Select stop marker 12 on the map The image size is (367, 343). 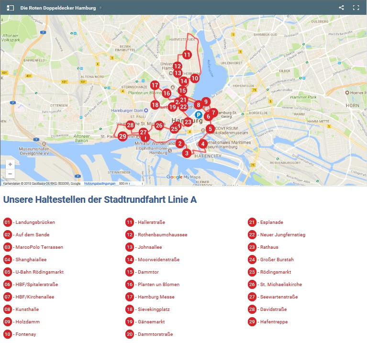click(178, 66)
